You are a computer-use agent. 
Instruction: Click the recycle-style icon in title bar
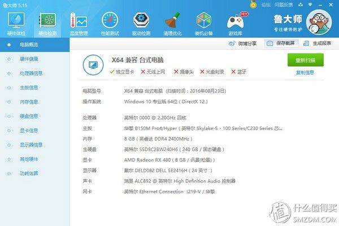click(x=301, y=5)
